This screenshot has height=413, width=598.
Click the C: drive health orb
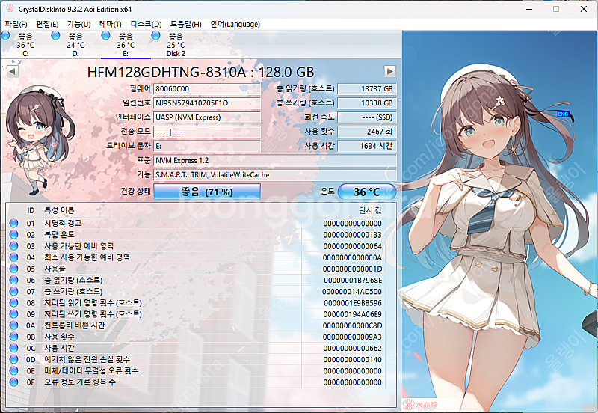point(6,35)
